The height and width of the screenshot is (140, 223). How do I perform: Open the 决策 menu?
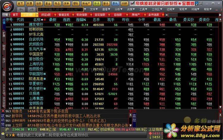(x=131, y=10)
